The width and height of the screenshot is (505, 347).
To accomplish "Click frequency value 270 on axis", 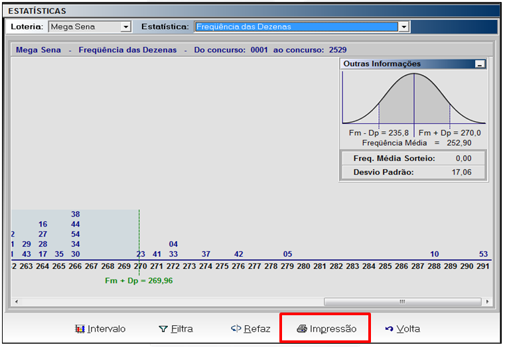I will (x=141, y=266).
